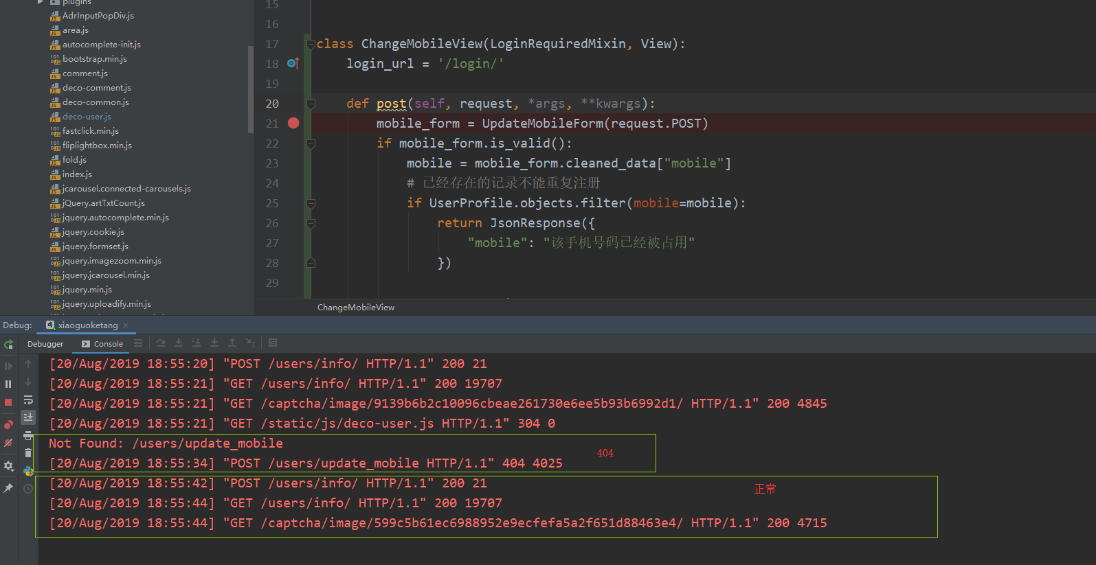Click the 'Not Found: /users/update_mobile' console line
The height and width of the screenshot is (565, 1096).
click(166, 443)
